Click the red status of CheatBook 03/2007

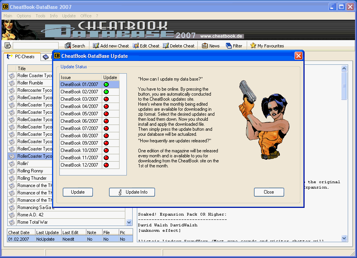(x=106, y=99)
